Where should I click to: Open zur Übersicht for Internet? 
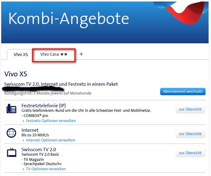(x=190, y=134)
